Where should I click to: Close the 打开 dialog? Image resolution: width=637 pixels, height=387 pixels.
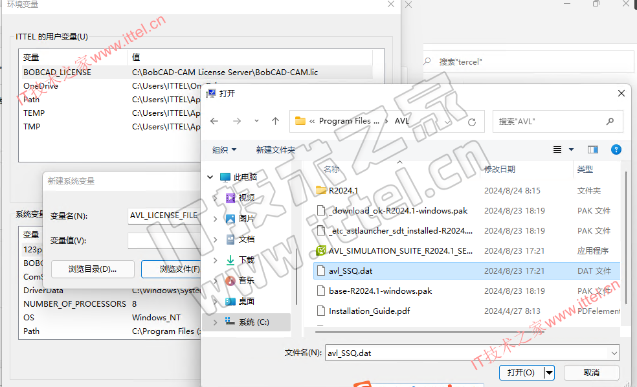(x=621, y=93)
